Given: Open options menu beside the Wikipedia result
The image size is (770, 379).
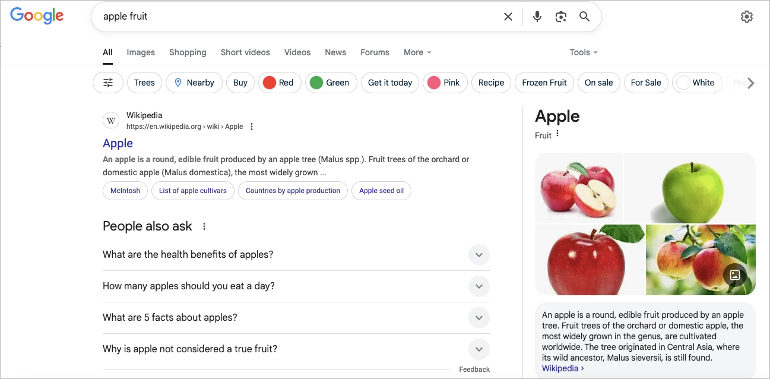Looking at the screenshot, I should pos(252,126).
